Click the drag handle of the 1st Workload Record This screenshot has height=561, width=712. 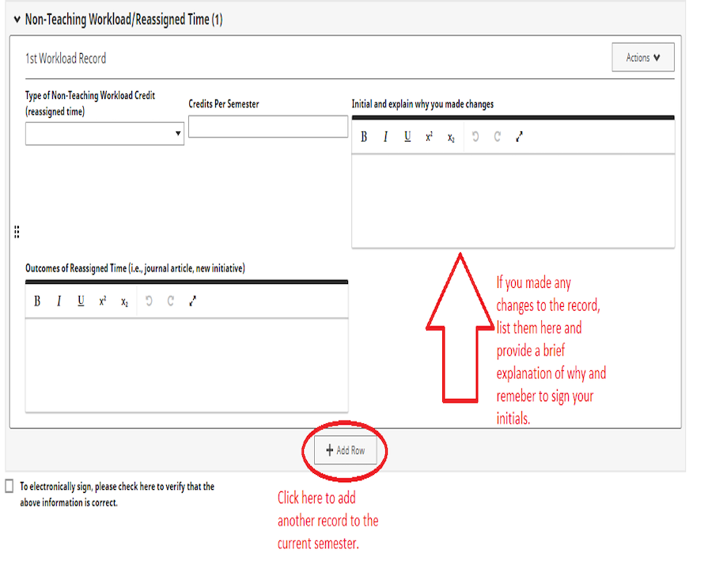click(17, 232)
